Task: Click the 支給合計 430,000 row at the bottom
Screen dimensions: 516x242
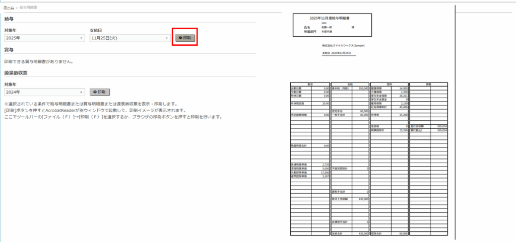Action: (350, 234)
